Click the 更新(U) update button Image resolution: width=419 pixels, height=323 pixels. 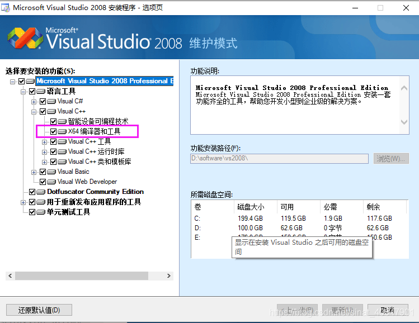click(342, 310)
